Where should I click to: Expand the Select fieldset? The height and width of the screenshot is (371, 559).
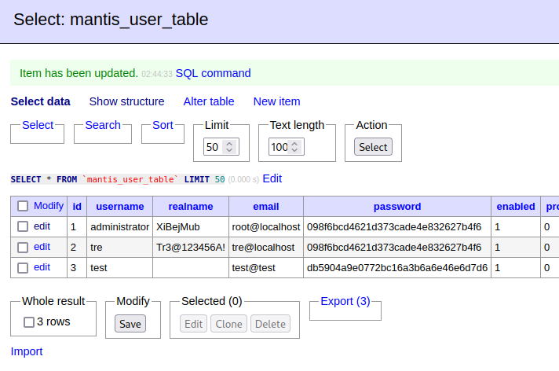38,125
